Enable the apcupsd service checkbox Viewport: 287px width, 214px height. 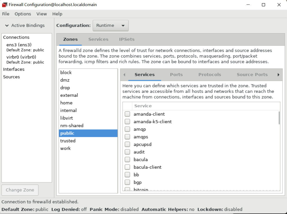[x=127, y=144]
